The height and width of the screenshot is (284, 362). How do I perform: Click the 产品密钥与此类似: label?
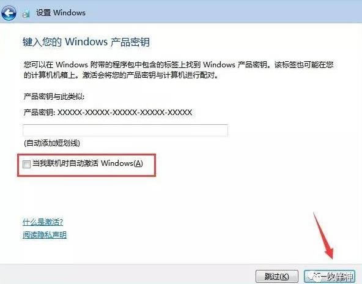(54, 96)
